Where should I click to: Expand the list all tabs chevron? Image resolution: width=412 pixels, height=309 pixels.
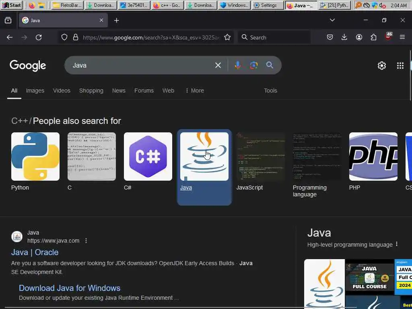tap(332, 20)
